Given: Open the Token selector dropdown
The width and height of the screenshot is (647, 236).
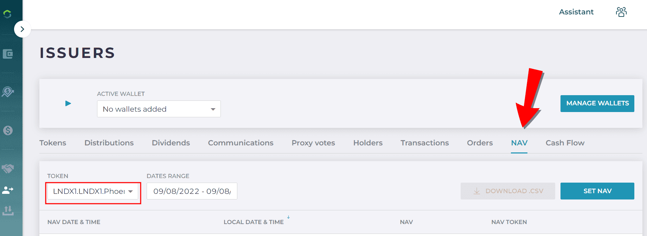Looking at the screenshot, I should pyautogui.click(x=93, y=191).
